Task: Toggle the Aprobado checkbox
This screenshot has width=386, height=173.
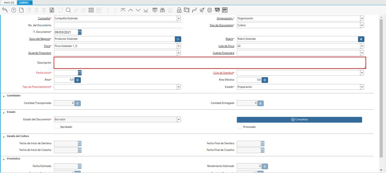Action: pos(57,127)
